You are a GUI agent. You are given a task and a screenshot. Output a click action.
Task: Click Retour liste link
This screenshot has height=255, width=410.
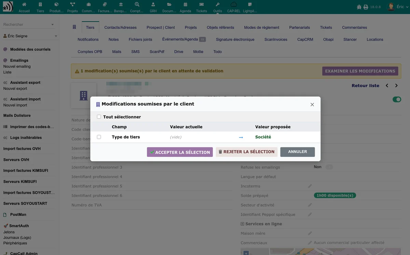point(365,85)
